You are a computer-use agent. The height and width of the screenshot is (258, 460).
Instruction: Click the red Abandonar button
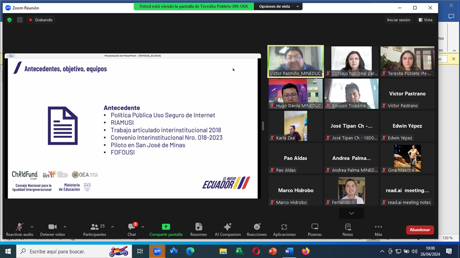click(x=420, y=230)
